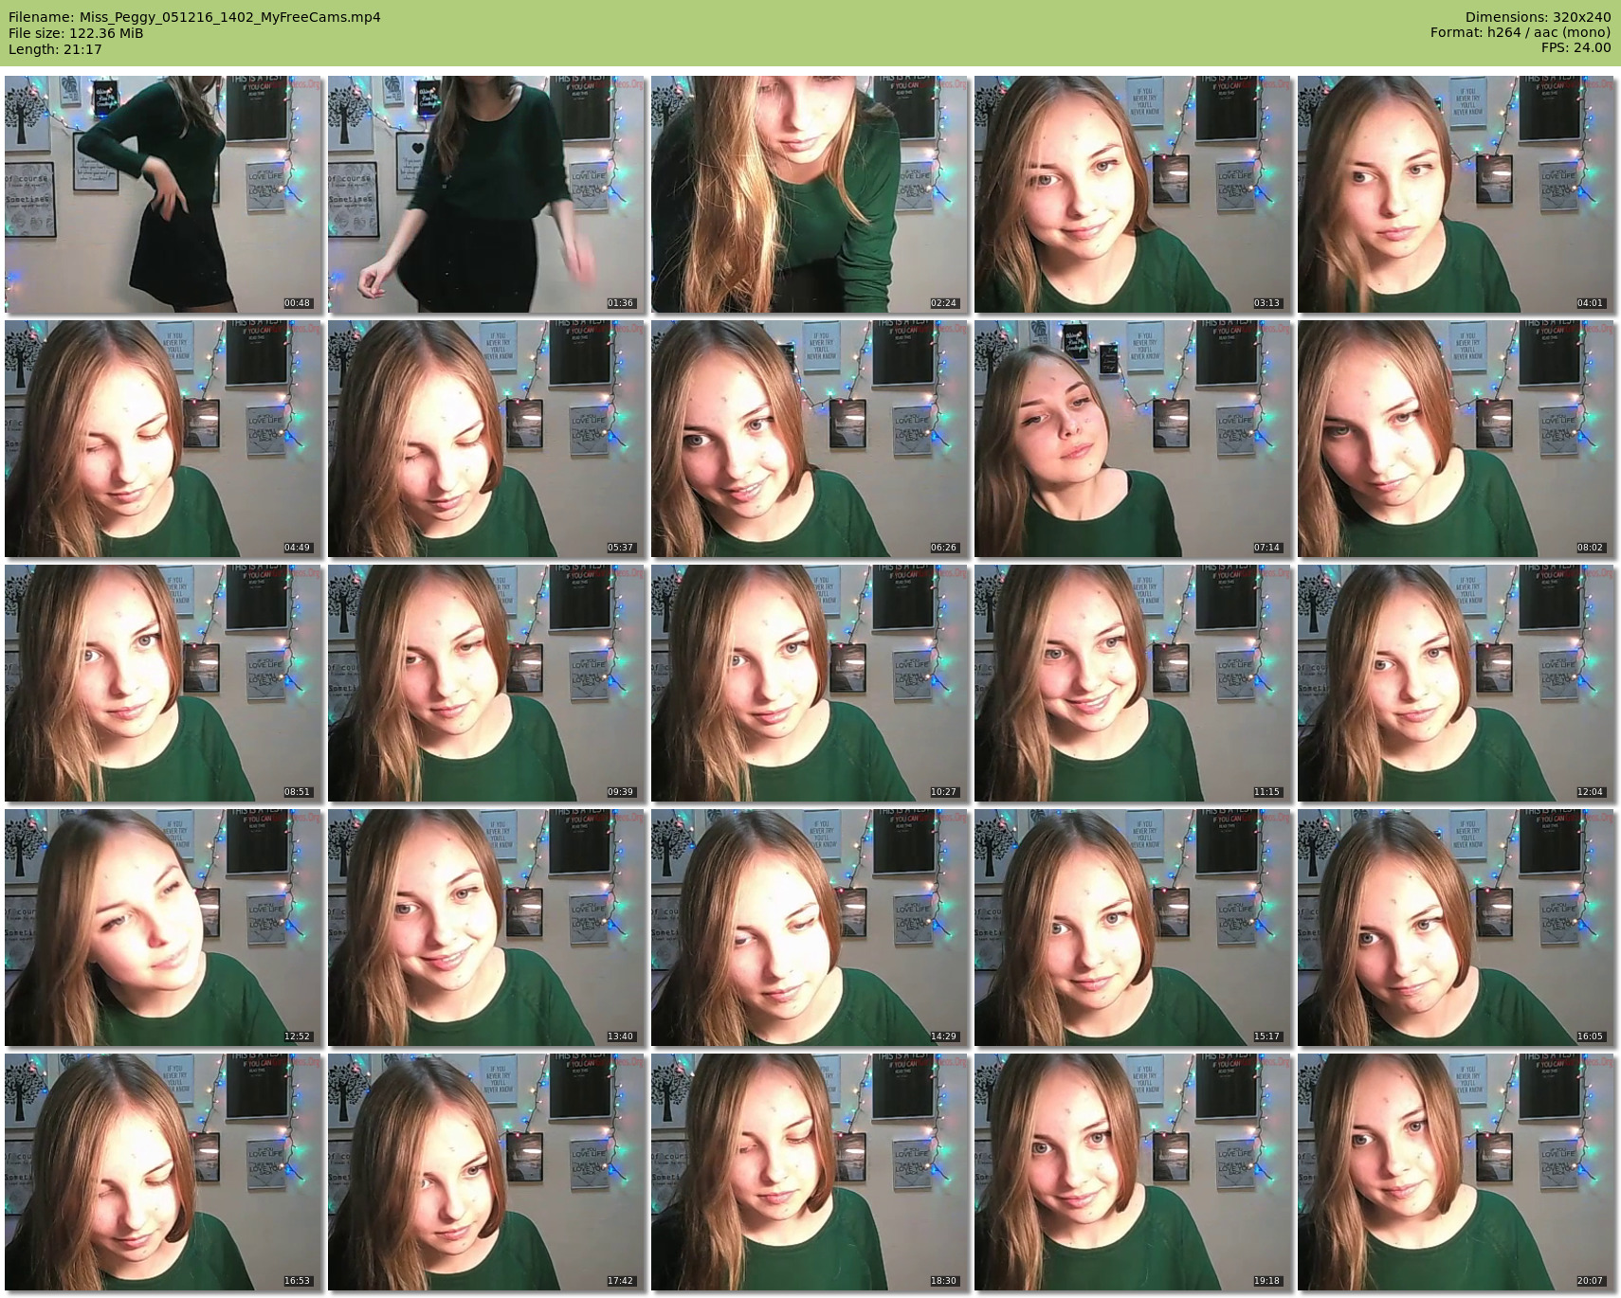Click the frame labeled 07:14
This screenshot has width=1621, height=1298.
coord(1133,439)
